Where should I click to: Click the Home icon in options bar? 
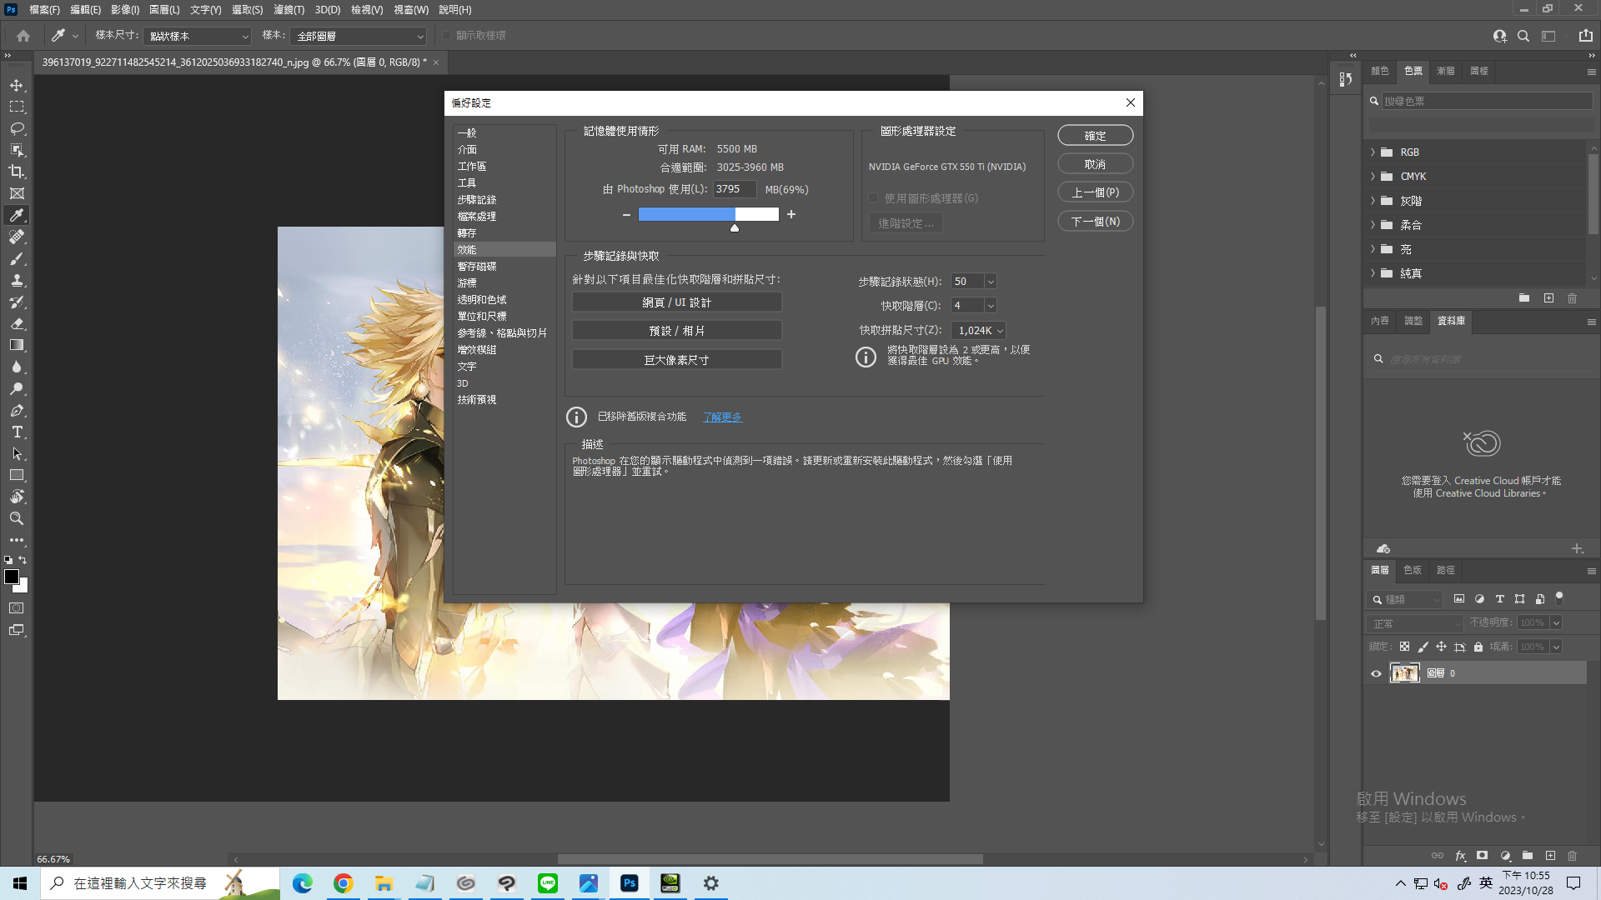[23, 36]
